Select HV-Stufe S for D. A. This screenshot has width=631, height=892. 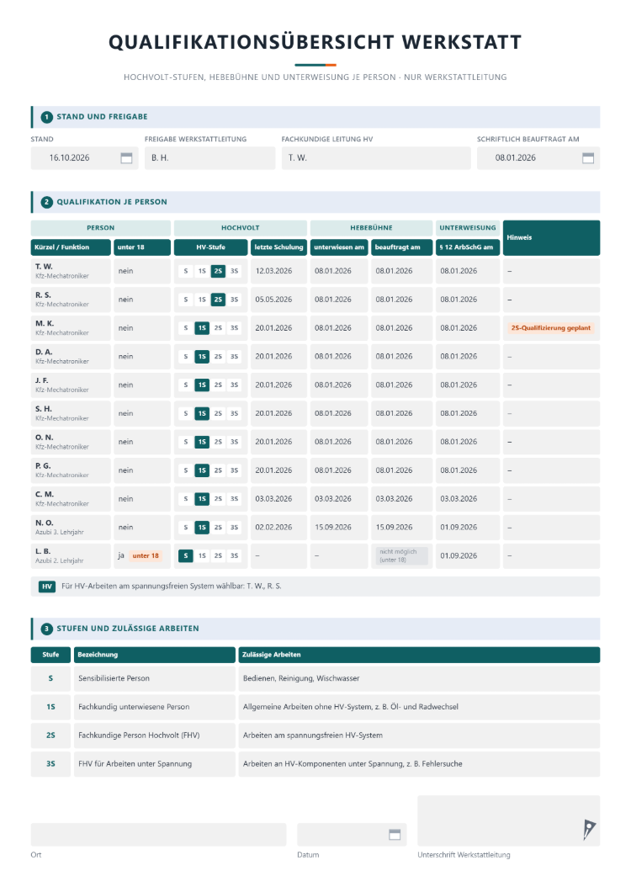coord(185,357)
